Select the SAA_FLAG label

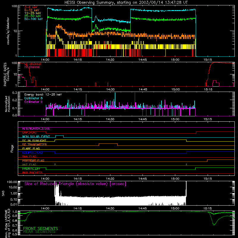pyautogui.click(x=29, y=157)
